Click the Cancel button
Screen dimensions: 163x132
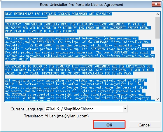[145, 125]
